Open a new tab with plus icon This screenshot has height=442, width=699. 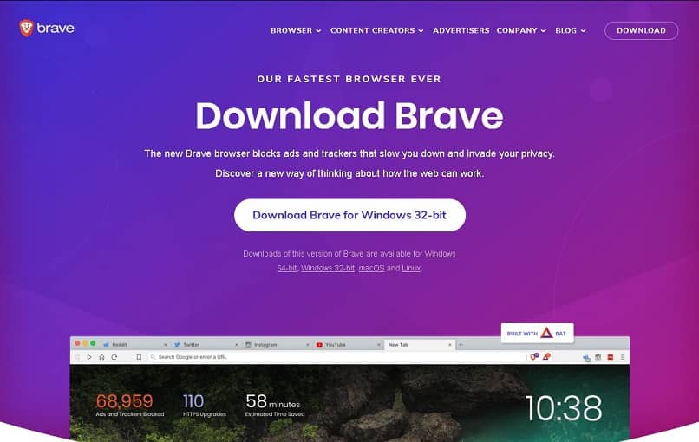pos(461,345)
